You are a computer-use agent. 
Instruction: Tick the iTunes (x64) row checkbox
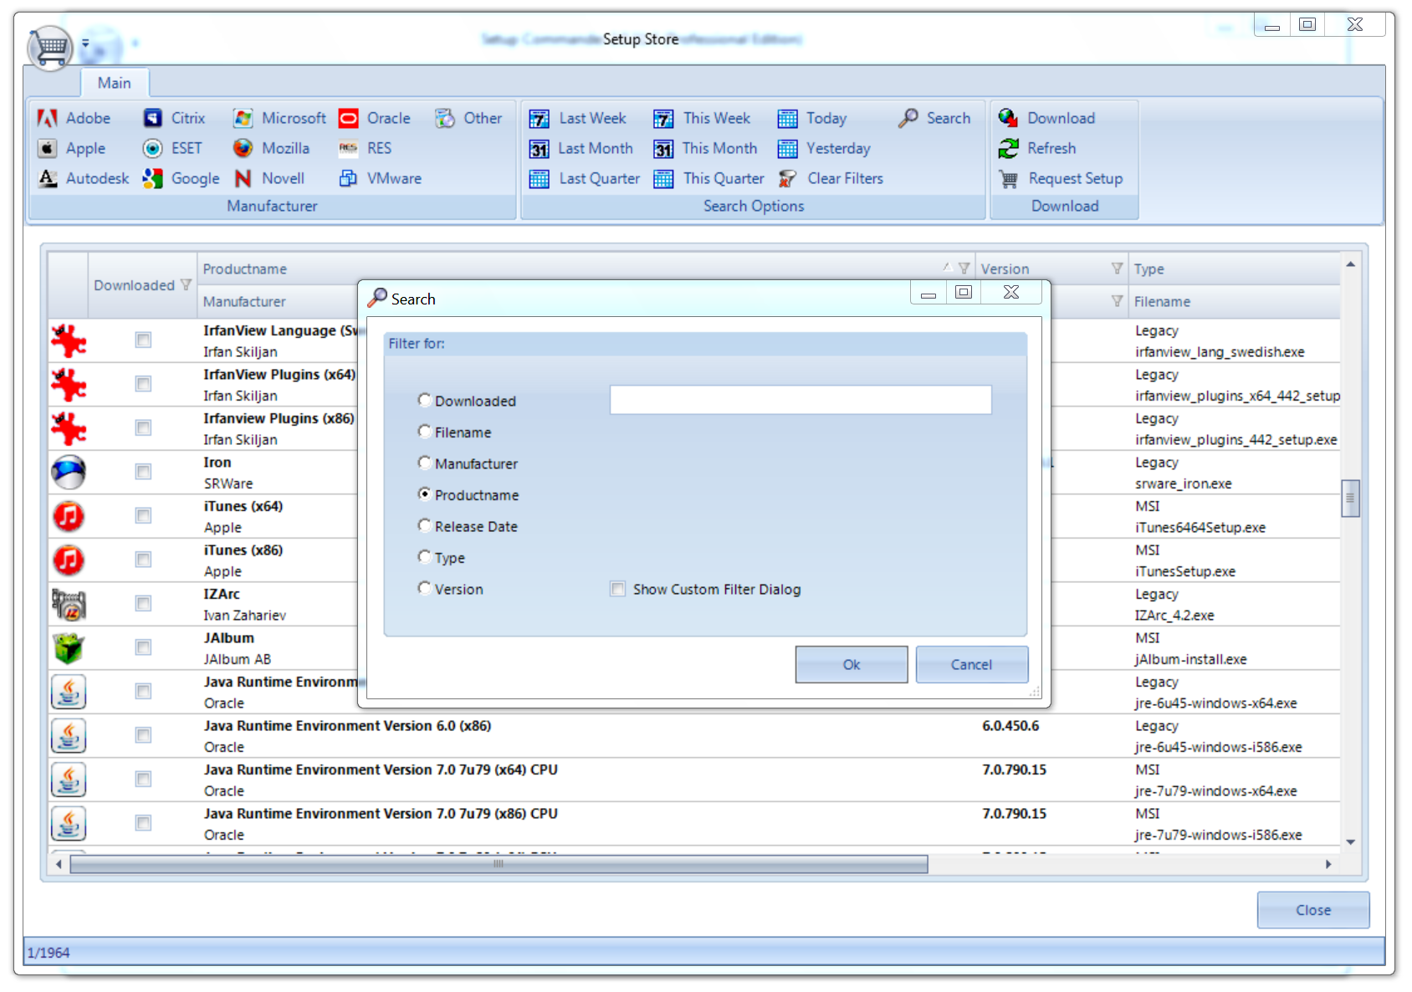point(144,515)
